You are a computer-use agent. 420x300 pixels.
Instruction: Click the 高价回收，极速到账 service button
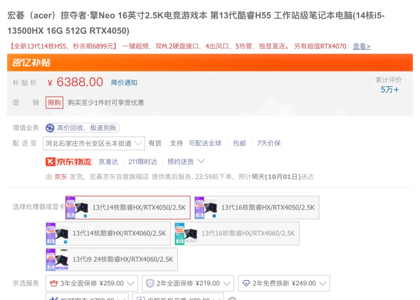(82, 128)
